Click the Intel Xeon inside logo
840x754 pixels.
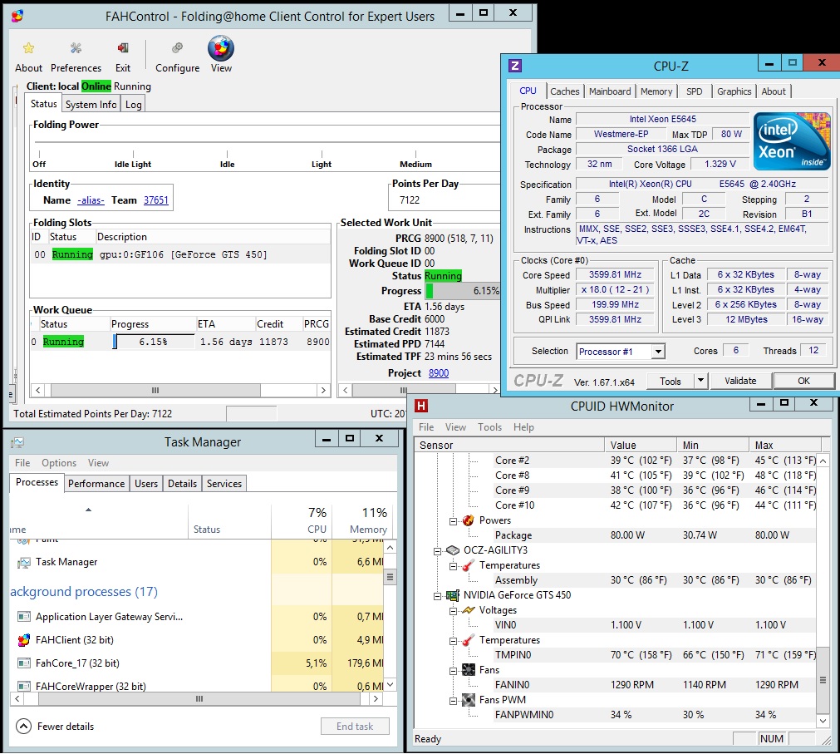(792, 141)
